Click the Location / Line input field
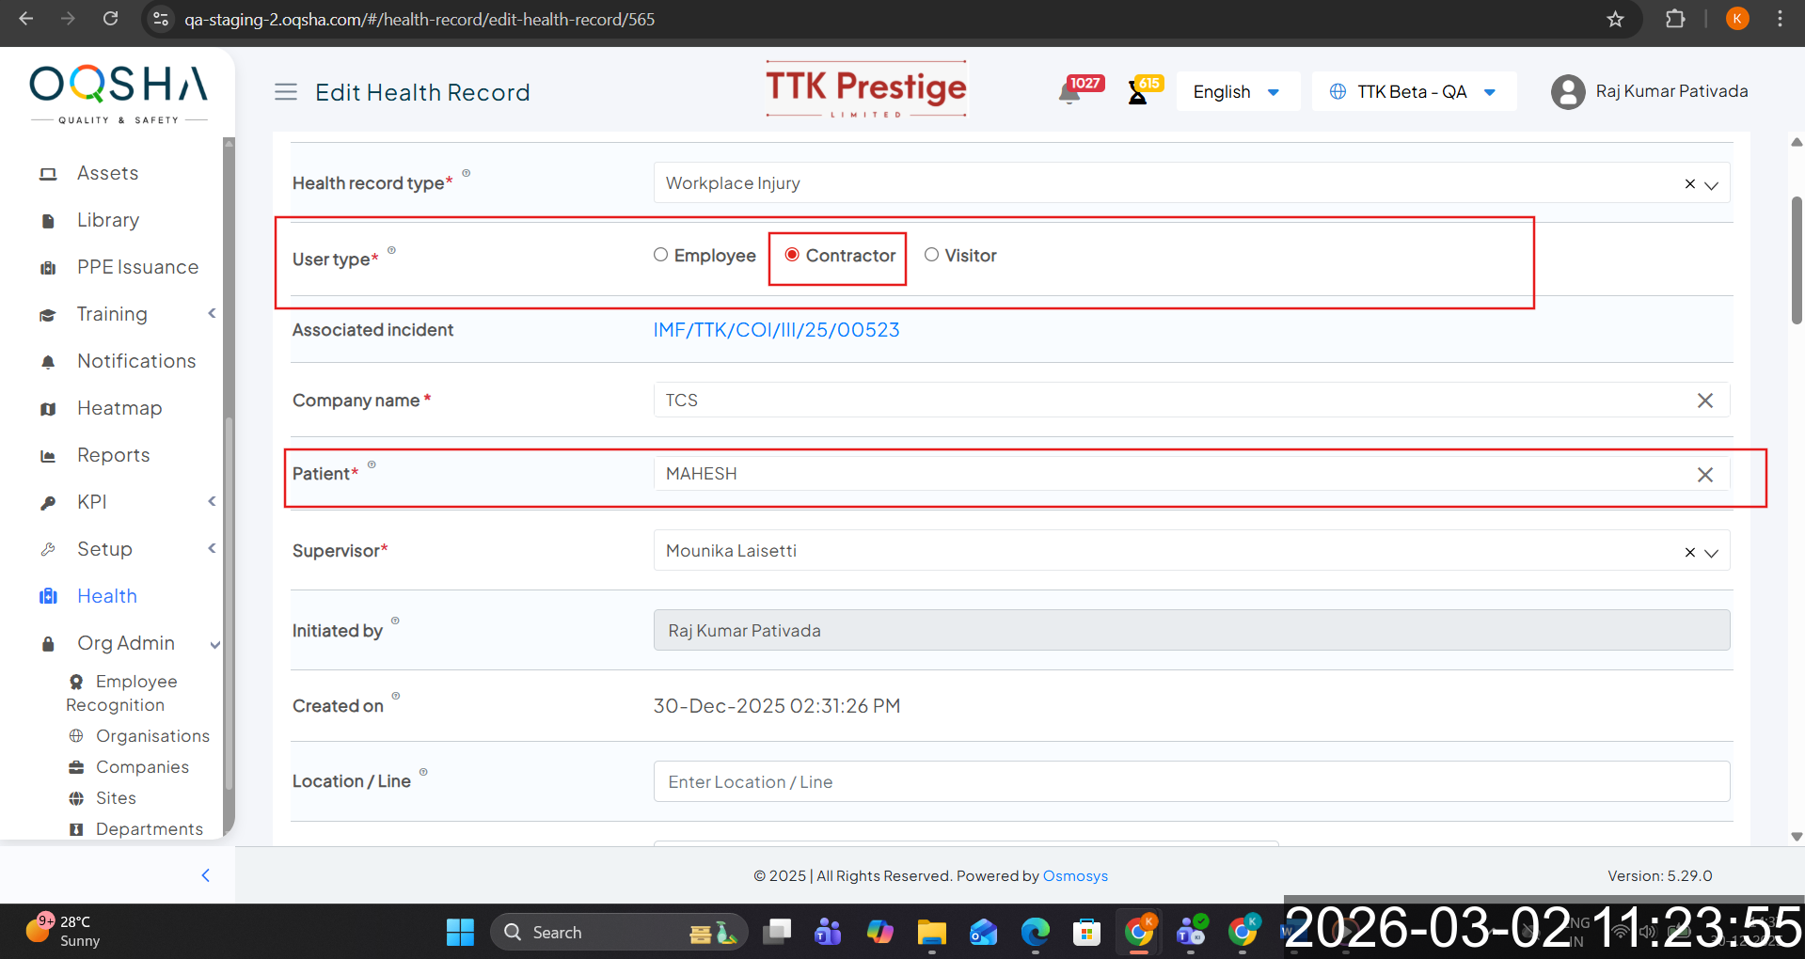Screen dimensions: 1805x959 point(1191,781)
